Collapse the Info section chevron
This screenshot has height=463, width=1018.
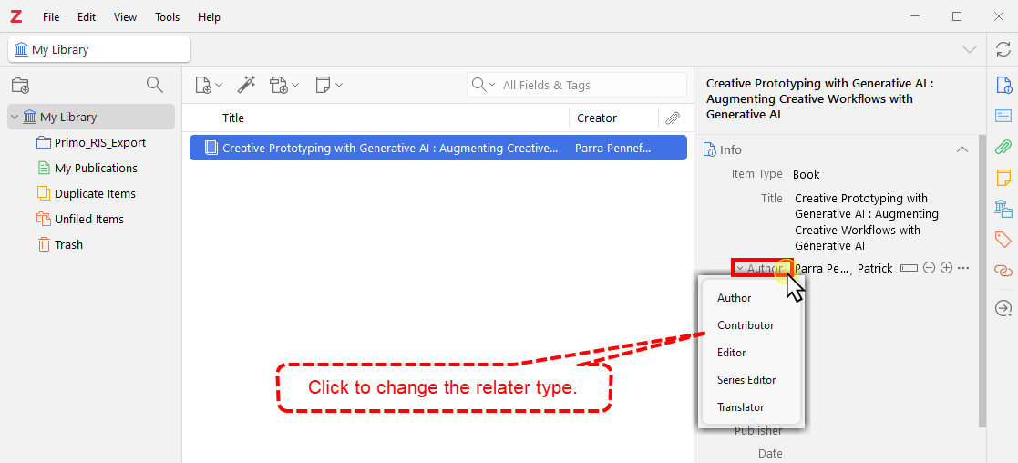pos(961,149)
